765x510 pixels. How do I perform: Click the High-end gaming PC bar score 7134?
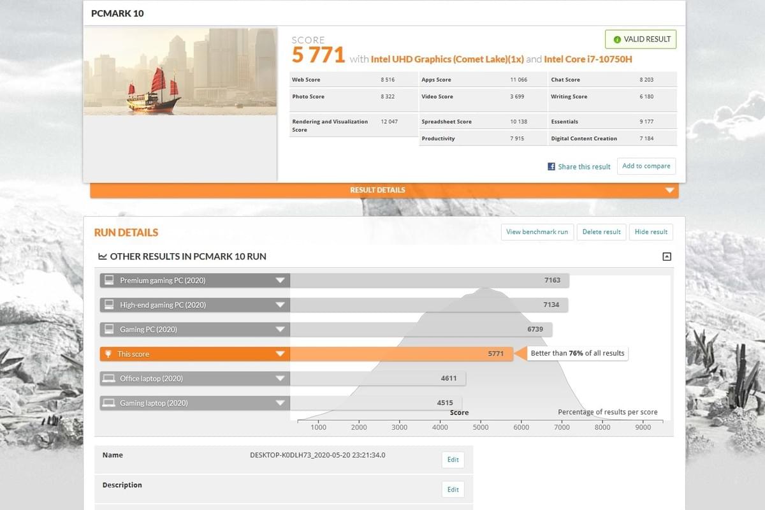pyautogui.click(x=551, y=305)
